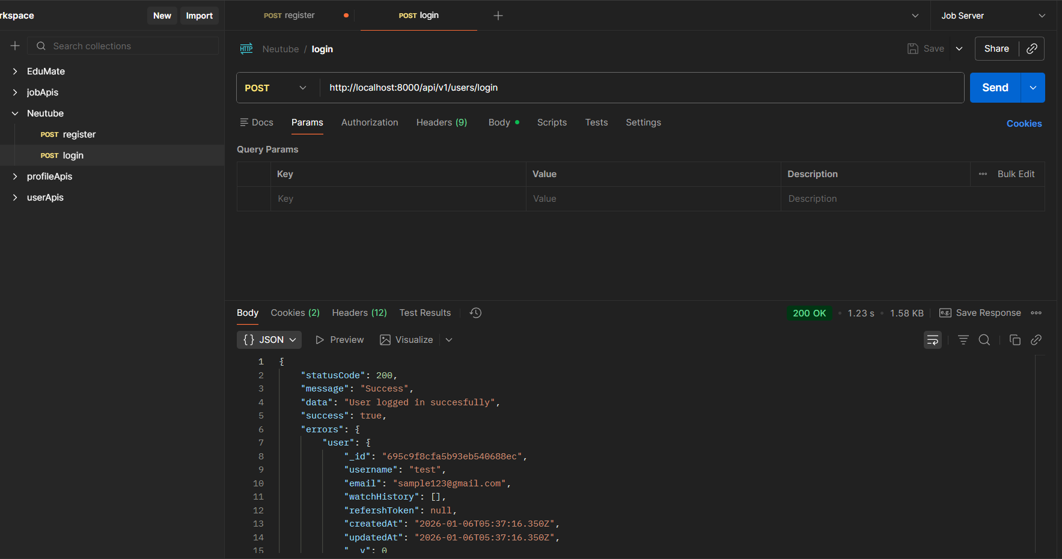
Task: Open the Visualize options chevron
Action: (x=448, y=340)
